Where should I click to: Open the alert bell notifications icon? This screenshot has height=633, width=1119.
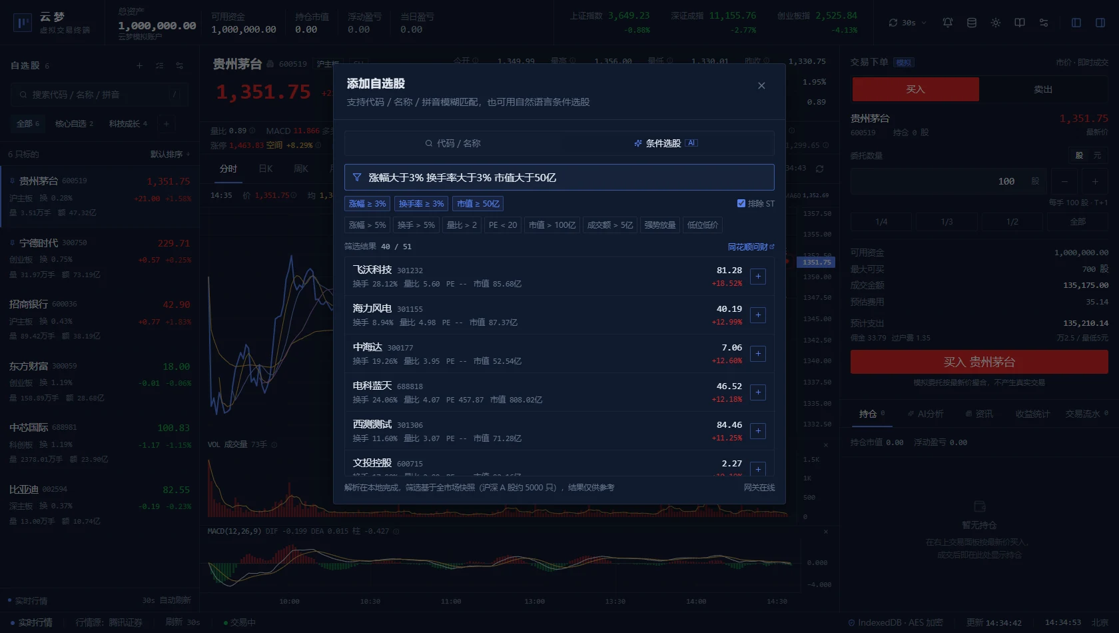[948, 23]
